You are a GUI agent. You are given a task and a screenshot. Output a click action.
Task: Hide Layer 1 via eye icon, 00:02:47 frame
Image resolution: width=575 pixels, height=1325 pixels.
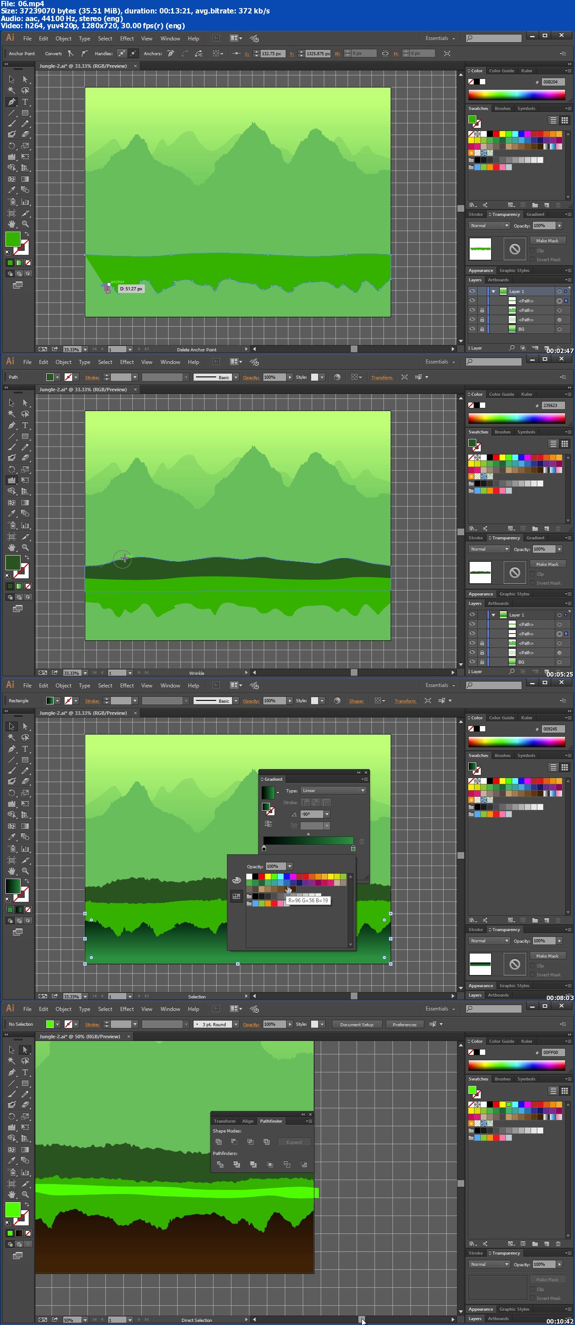472,291
